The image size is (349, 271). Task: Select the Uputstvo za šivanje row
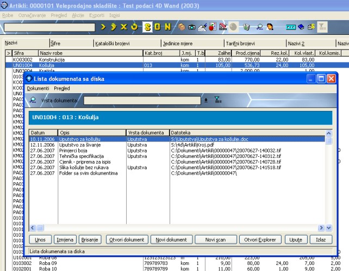click(x=177, y=145)
